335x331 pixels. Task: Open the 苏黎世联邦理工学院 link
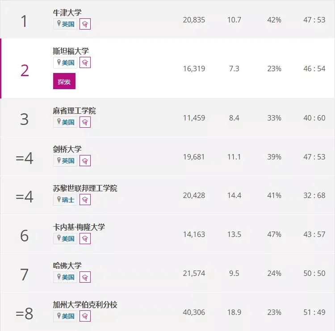[85, 188]
